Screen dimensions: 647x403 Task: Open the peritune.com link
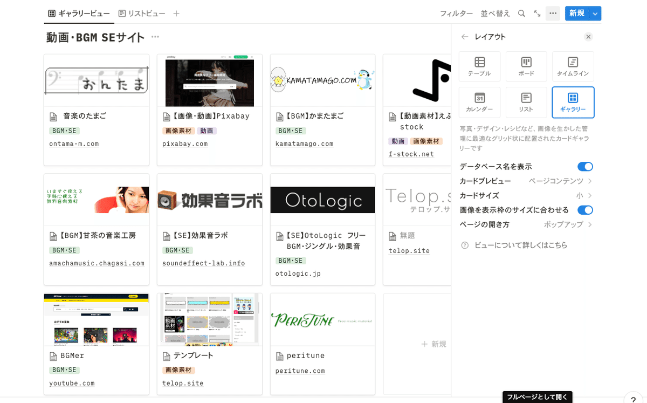(300, 371)
